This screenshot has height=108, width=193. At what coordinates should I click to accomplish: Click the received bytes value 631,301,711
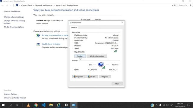[x=114, y=70]
